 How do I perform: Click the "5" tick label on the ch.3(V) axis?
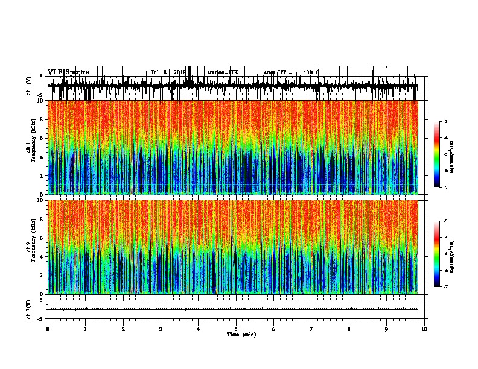42,300
